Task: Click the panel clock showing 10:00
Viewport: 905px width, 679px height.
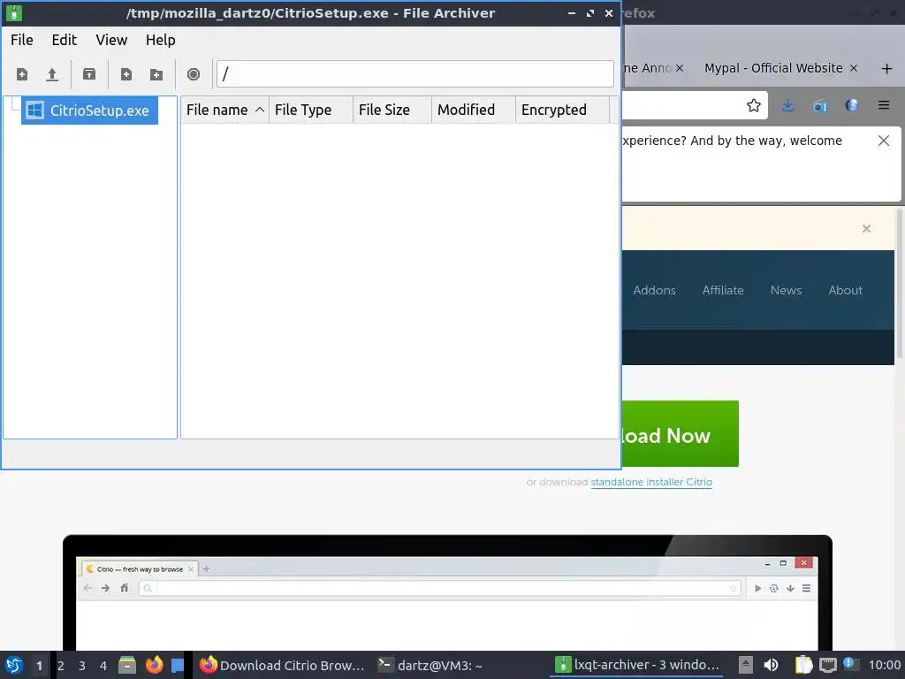Action: coord(884,665)
